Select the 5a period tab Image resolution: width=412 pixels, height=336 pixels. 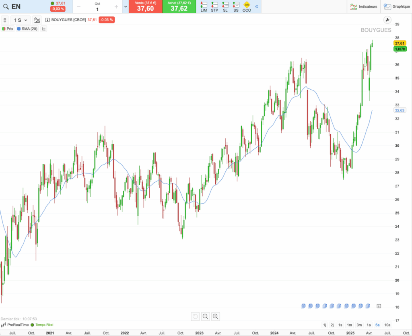pyautogui.click(x=377, y=325)
